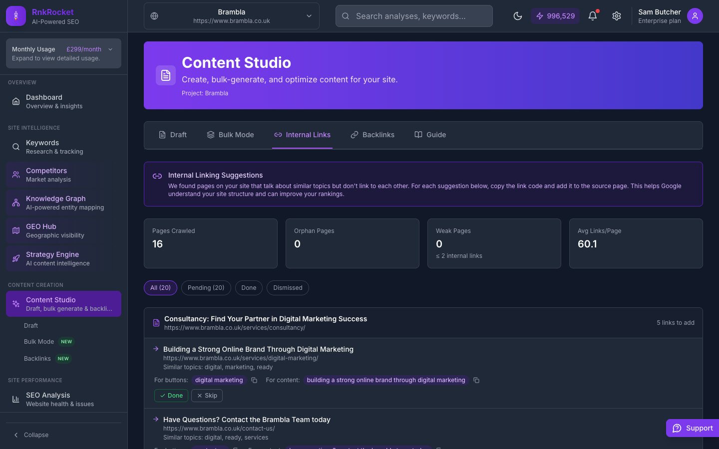Enable the Dismissed suggestions filter
This screenshot has width=719, height=449.
(x=288, y=288)
